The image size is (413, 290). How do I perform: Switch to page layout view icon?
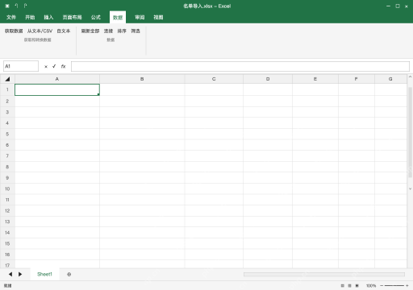tap(350, 285)
